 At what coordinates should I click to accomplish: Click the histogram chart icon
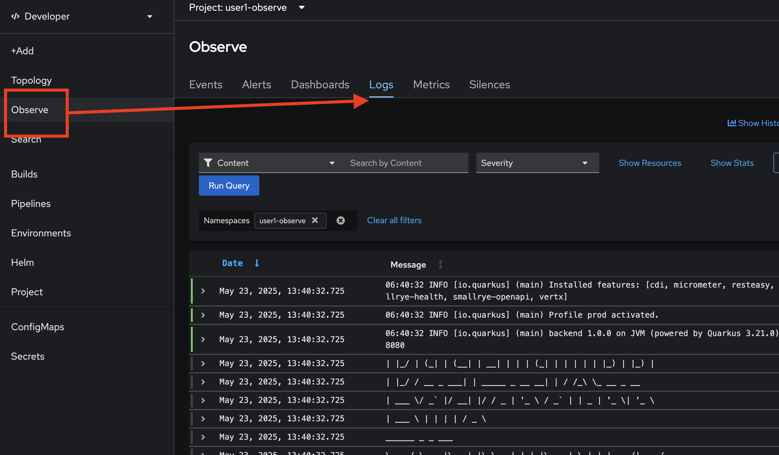click(x=732, y=123)
